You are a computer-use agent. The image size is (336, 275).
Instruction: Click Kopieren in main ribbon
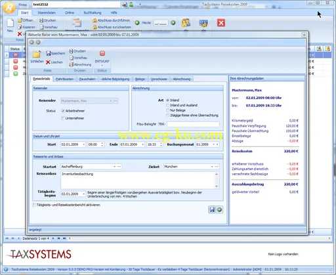26,27
